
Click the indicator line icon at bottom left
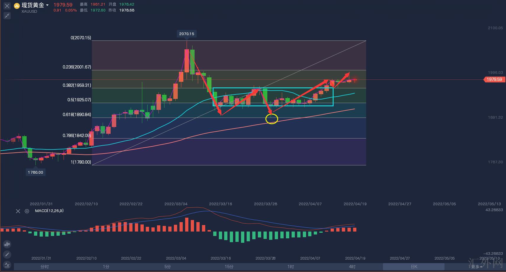coord(7,265)
